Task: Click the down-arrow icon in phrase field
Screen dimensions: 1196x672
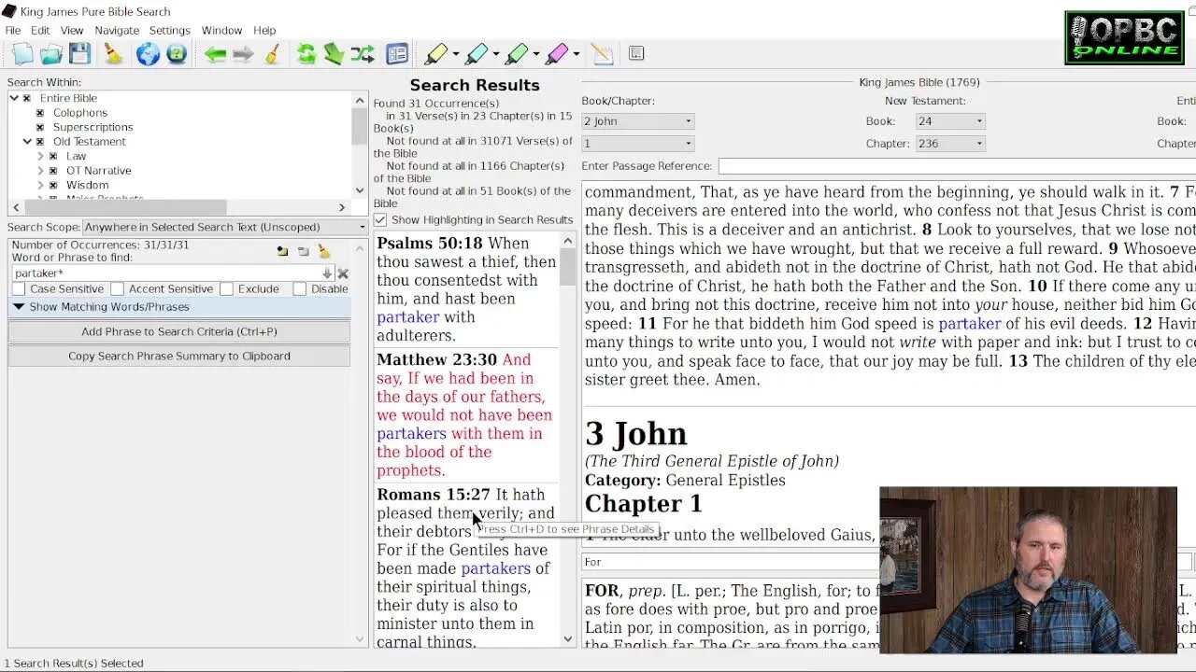Action: (326, 273)
